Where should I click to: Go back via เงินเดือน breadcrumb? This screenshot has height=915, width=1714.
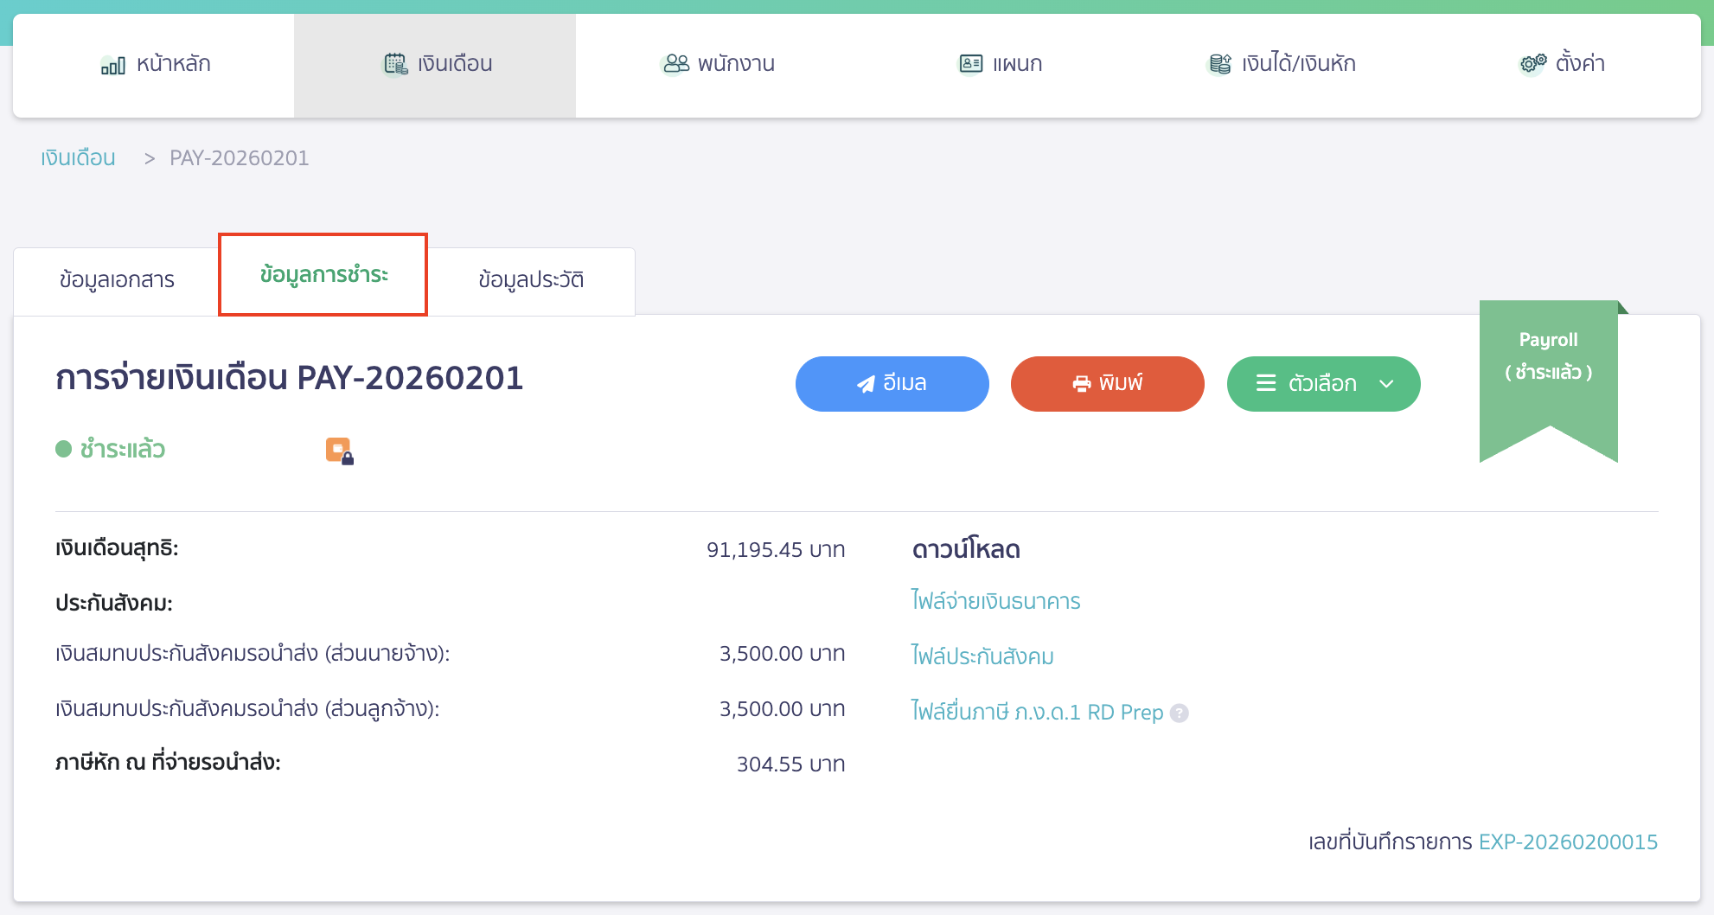pos(77,157)
